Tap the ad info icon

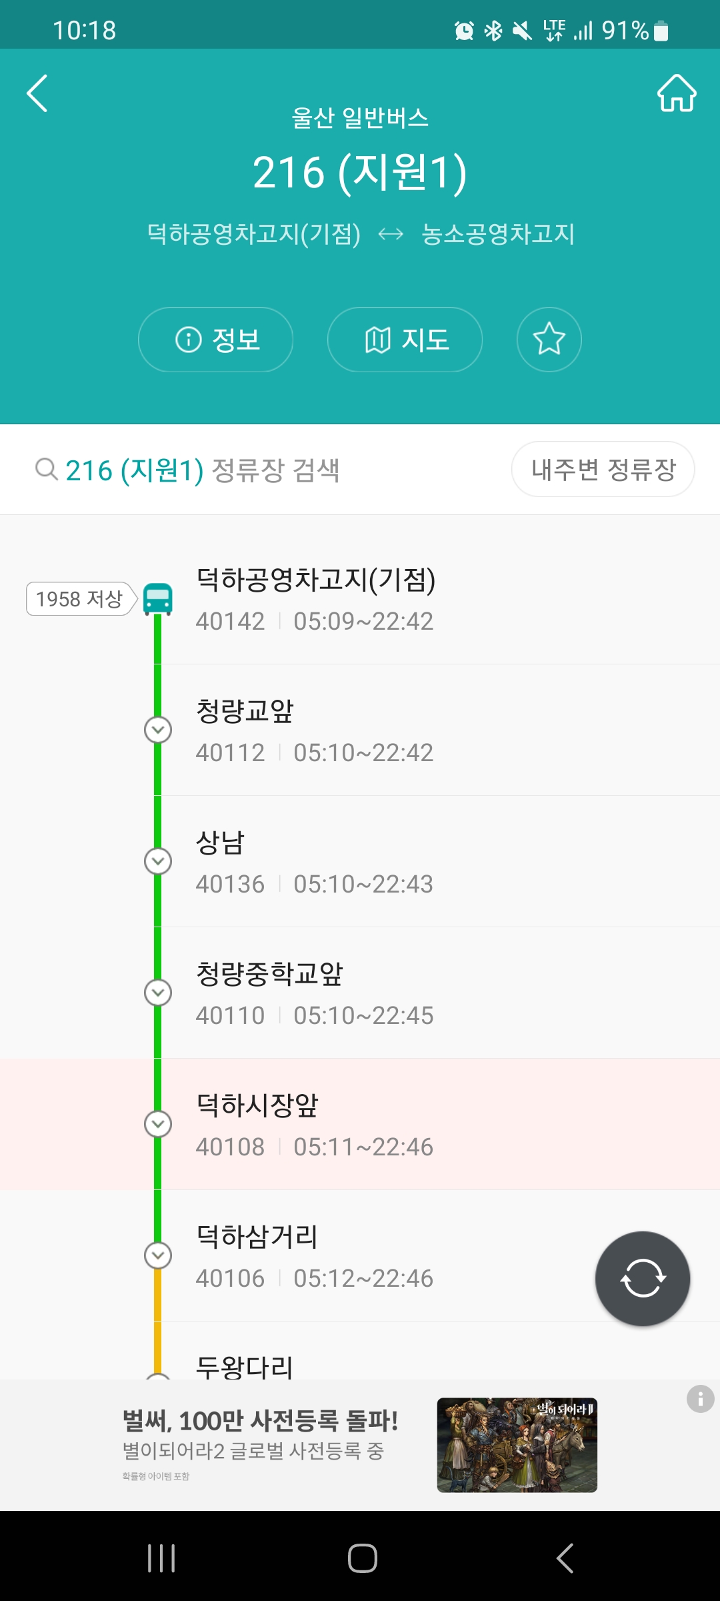point(700,1399)
